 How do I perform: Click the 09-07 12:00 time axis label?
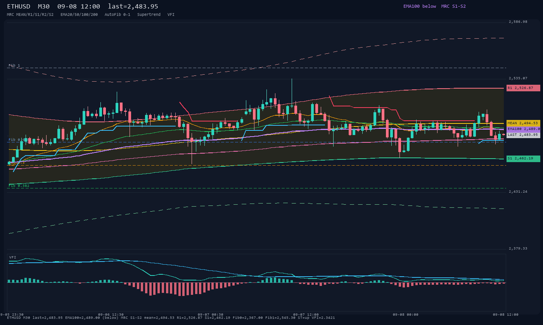[306, 315]
